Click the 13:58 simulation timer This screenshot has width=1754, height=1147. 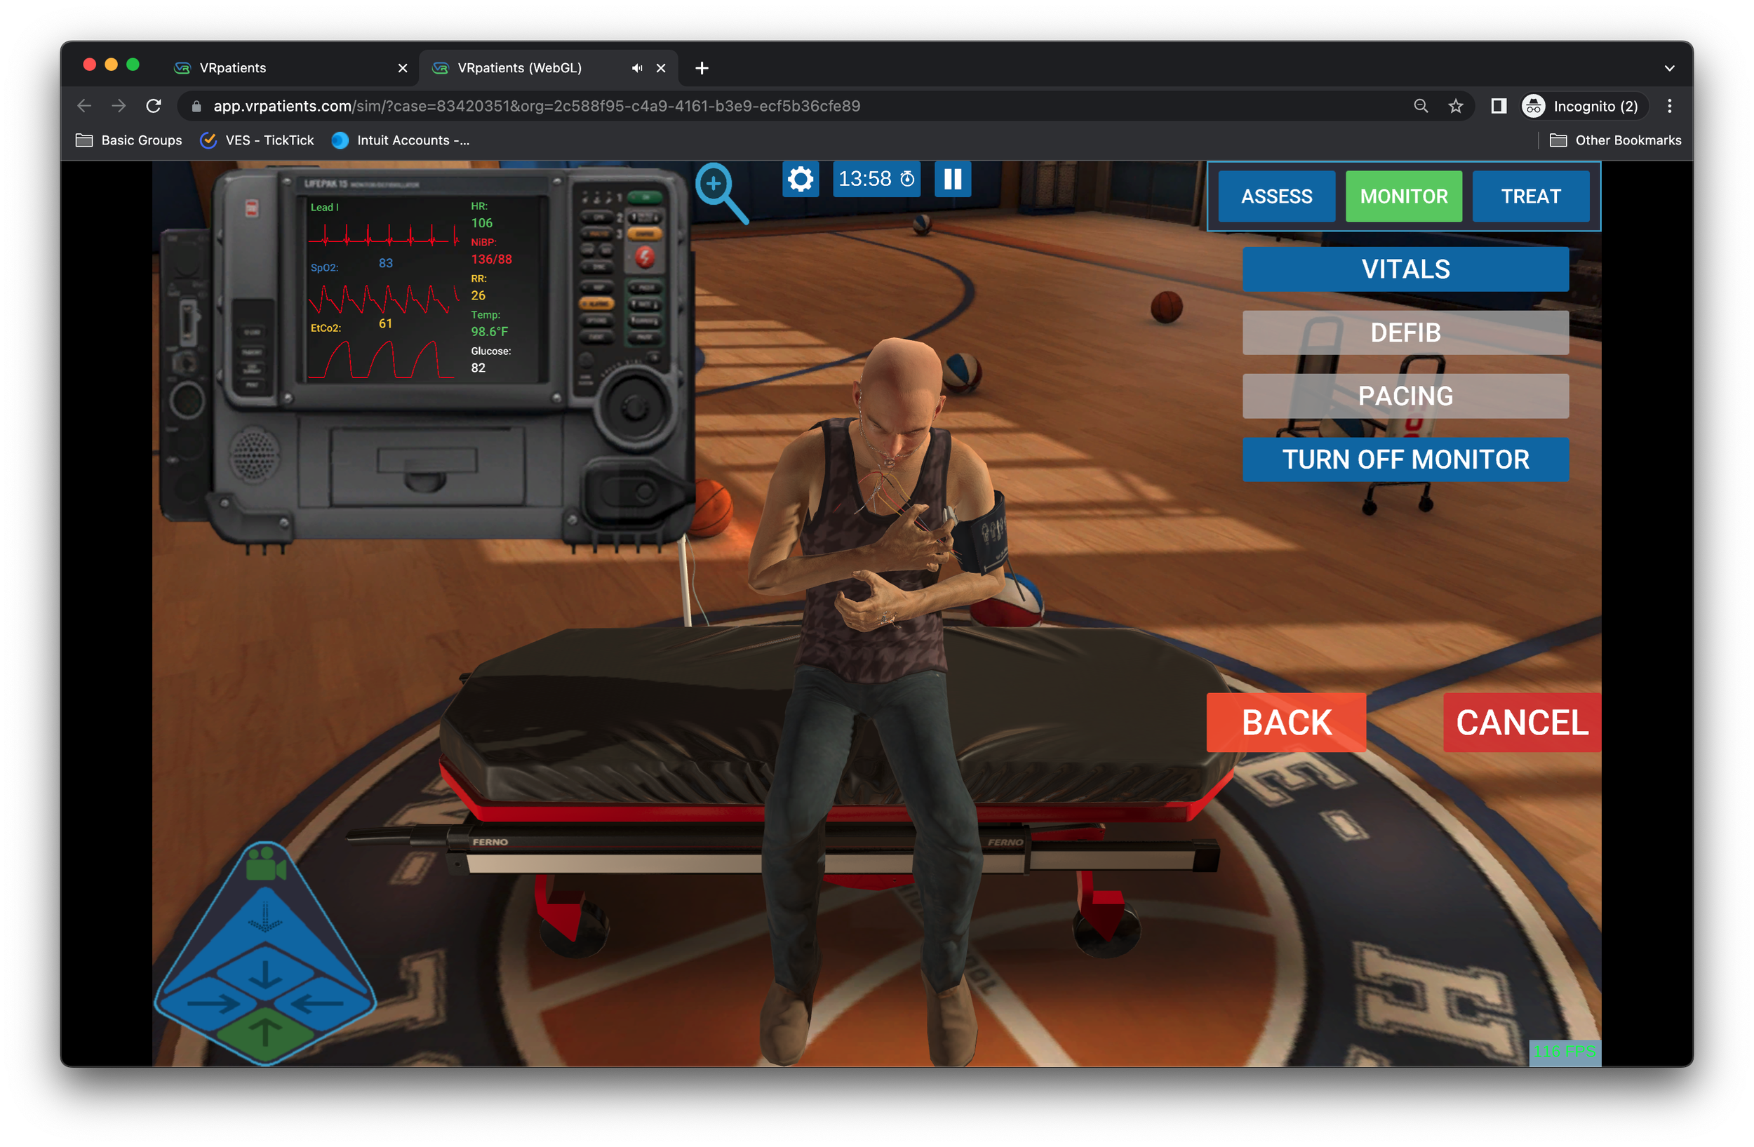pos(876,179)
